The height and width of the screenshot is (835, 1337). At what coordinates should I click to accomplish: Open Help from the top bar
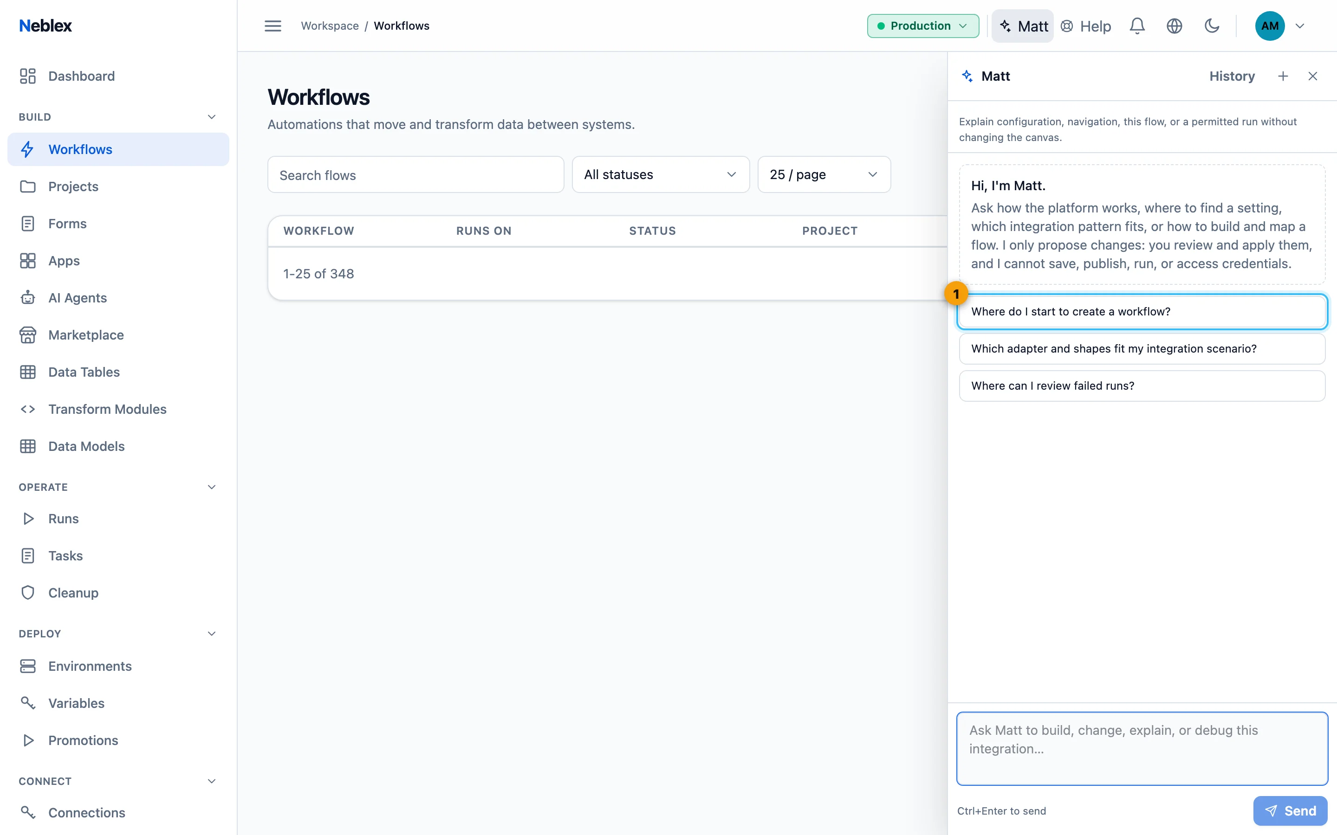click(1086, 26)
